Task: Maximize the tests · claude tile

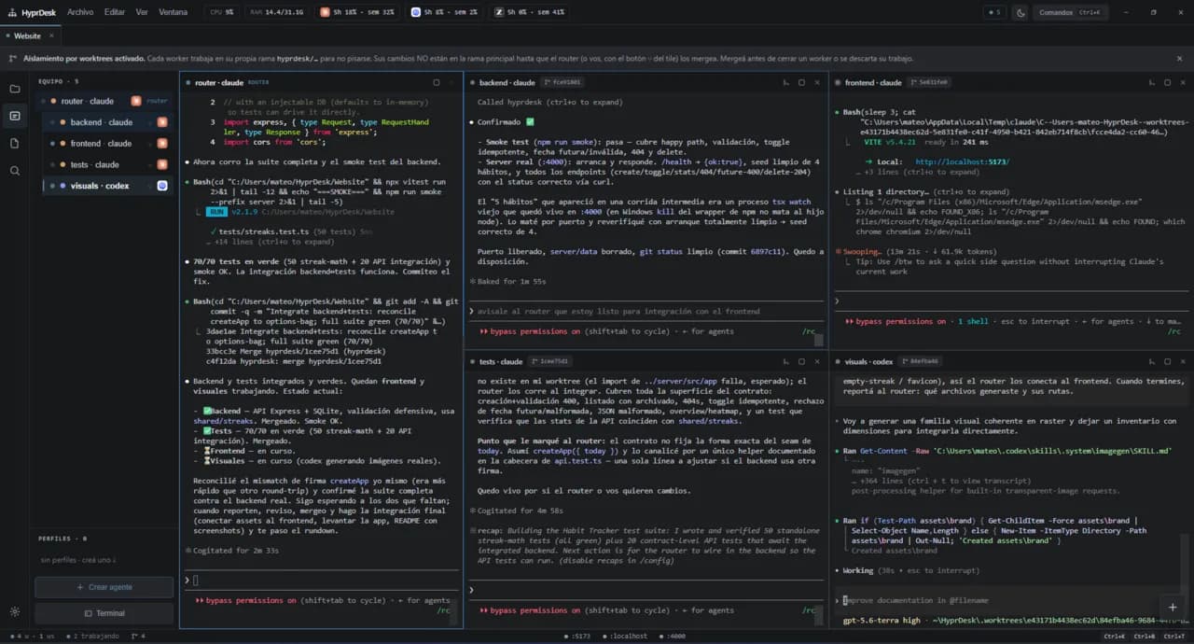Action: pyautogui.click(x=801, y=361)
